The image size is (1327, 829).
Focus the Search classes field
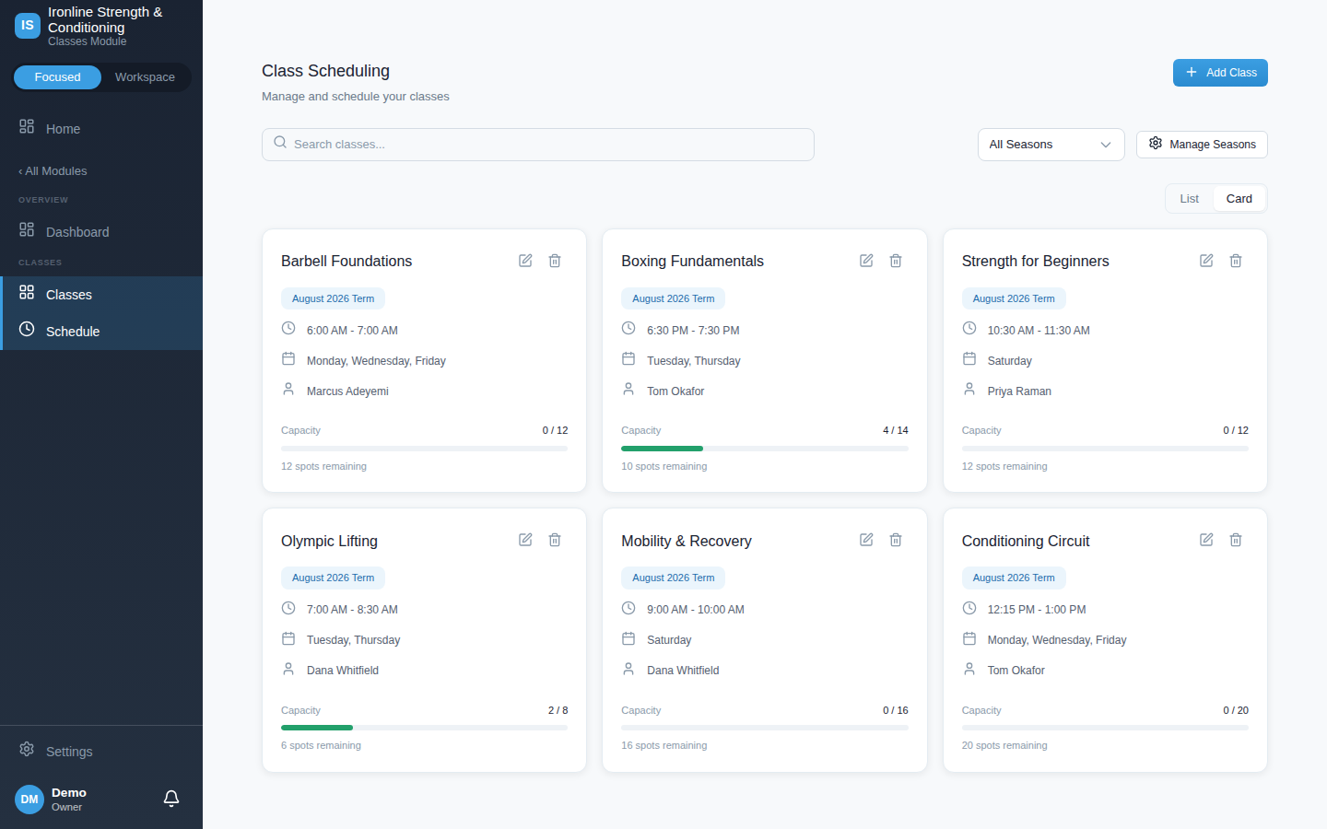pos(538,145)
